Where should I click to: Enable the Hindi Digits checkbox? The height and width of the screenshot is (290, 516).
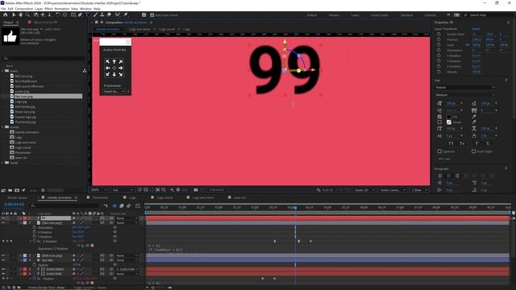(x=473, y=151)
